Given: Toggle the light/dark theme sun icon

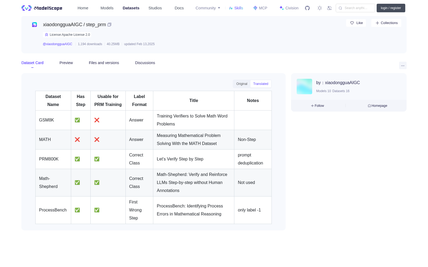Looking at the screenshot, I should point(319,8).
